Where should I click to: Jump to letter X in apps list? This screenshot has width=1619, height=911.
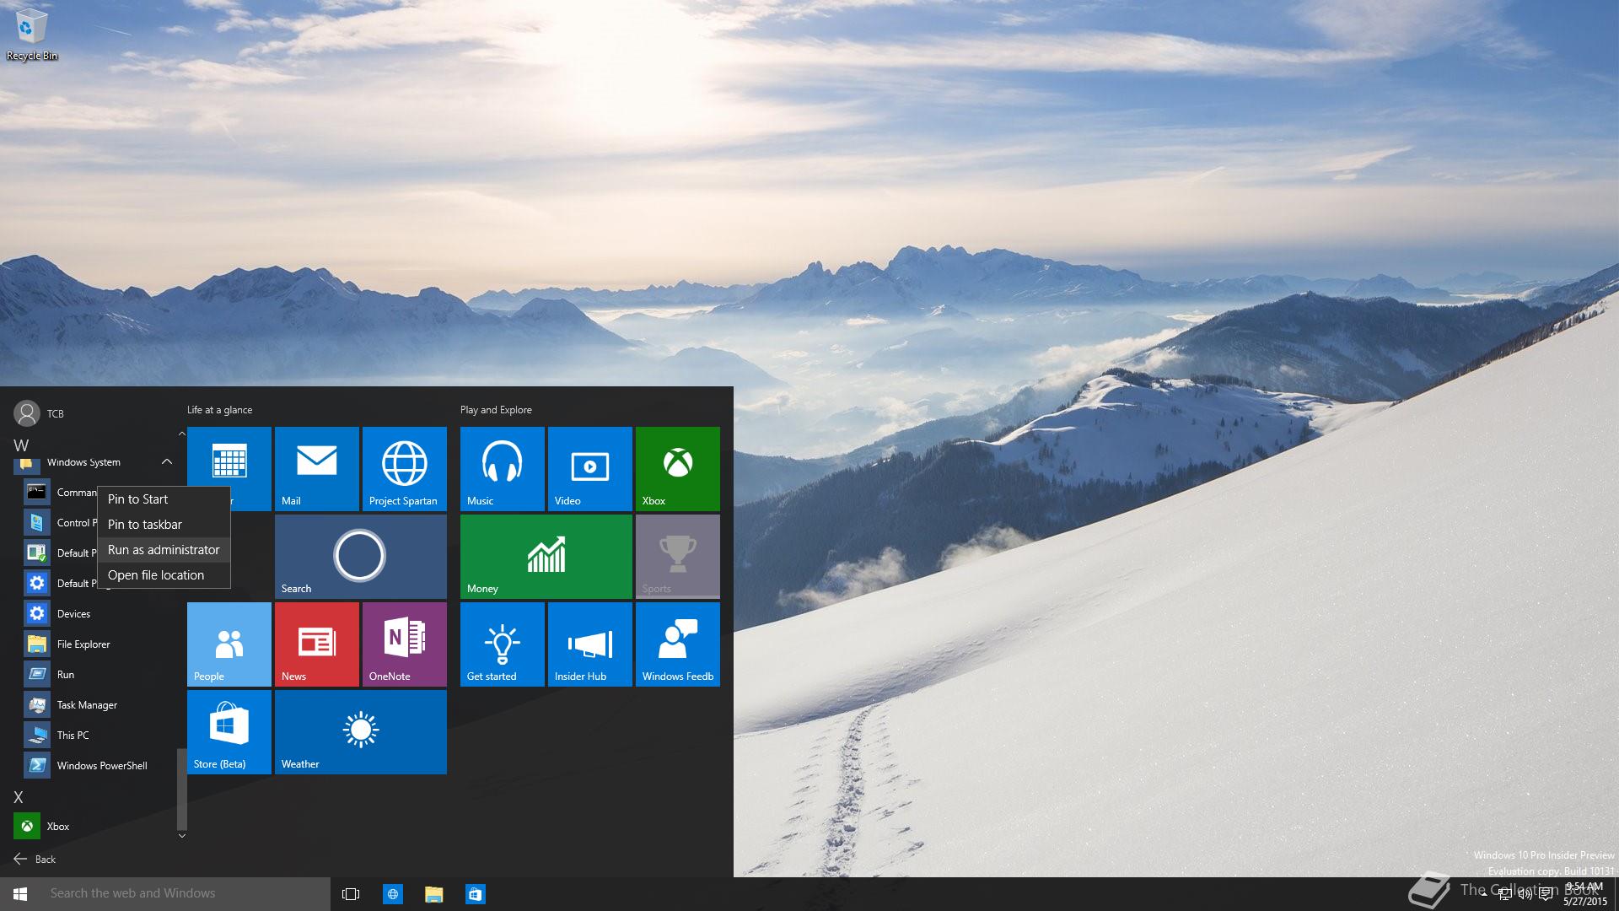pyautogui.click(x=19, y=797)
